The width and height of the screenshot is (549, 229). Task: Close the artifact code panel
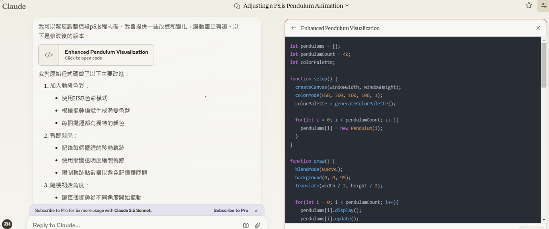[x=538, y=28]
